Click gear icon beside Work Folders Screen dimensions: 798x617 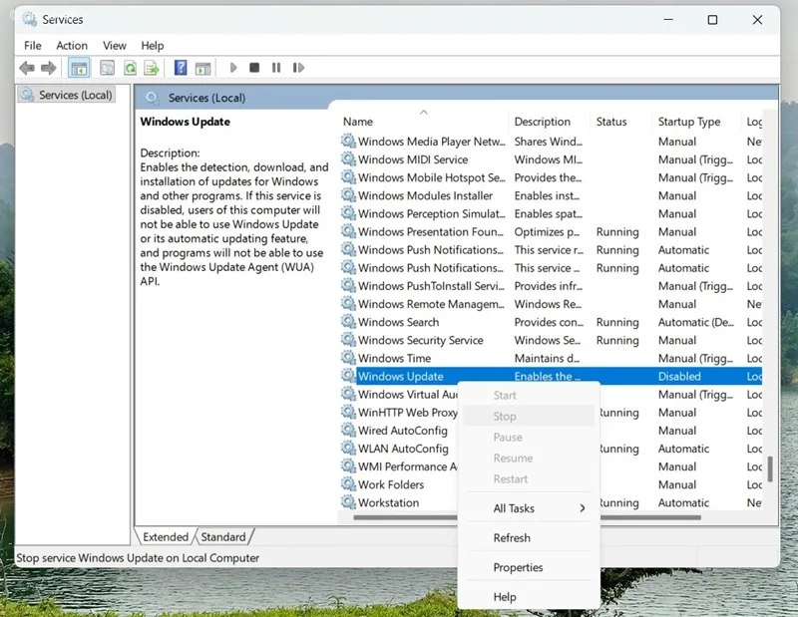[348, 484]
